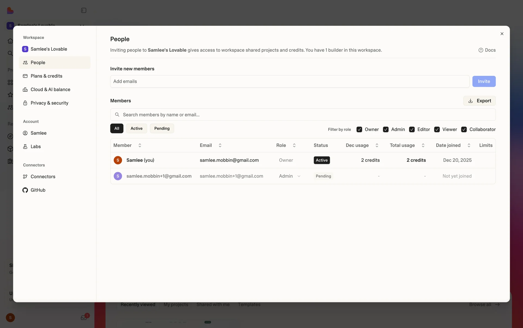Open Admin role dropdown for pending member
Image resolution: width=523 pixels, height=328 pixels.
point(290,176)
